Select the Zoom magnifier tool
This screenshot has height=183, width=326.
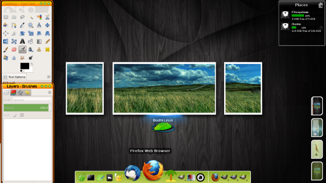(x=31, y=25)
